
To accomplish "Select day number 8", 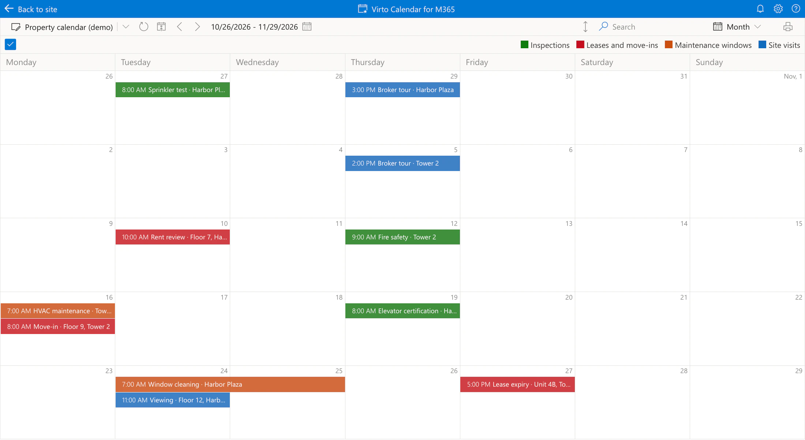I will click(x=800, y=150).
